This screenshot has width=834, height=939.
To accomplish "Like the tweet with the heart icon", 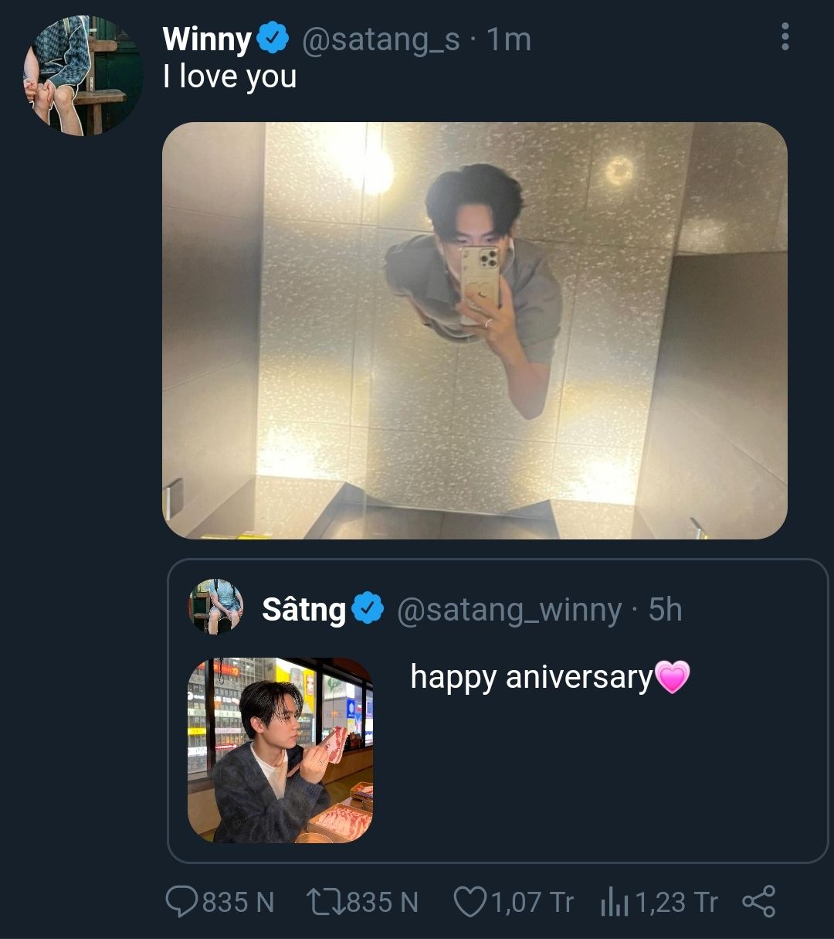I will click(468, 902).
